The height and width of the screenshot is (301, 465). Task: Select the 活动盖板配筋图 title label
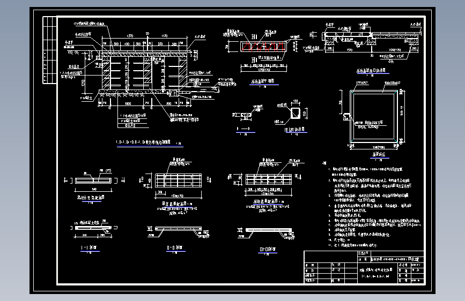(265, 201)
